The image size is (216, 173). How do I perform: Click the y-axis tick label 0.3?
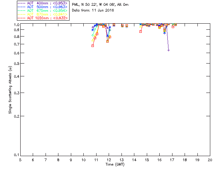click(x=17, y=93)
